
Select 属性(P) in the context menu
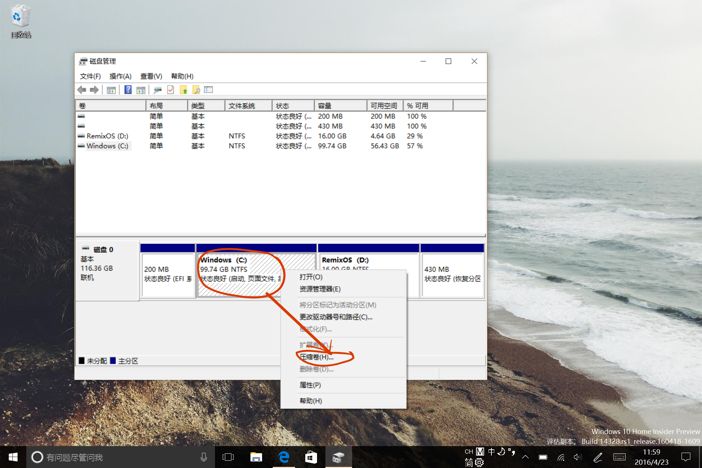[x=310, y=385]
